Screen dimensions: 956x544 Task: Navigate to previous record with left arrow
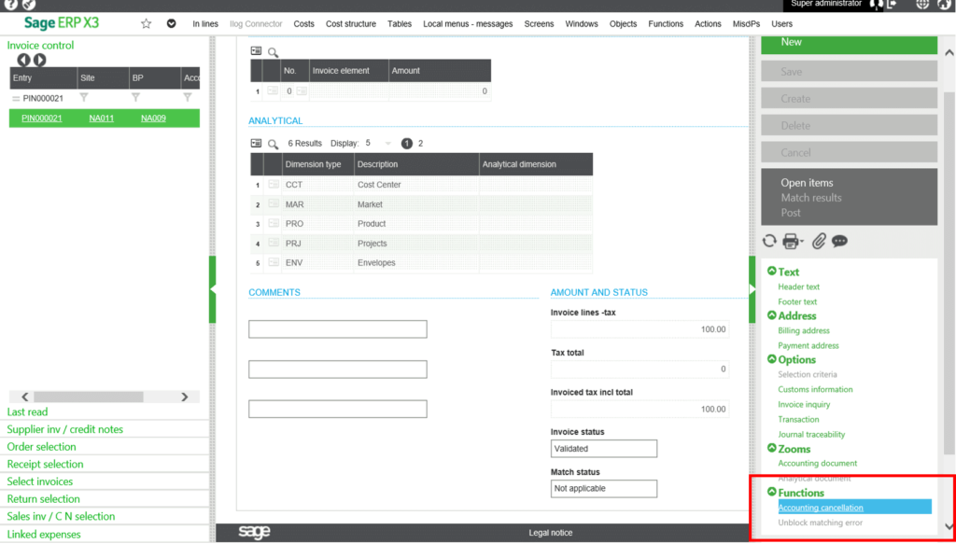pos(23,60)
